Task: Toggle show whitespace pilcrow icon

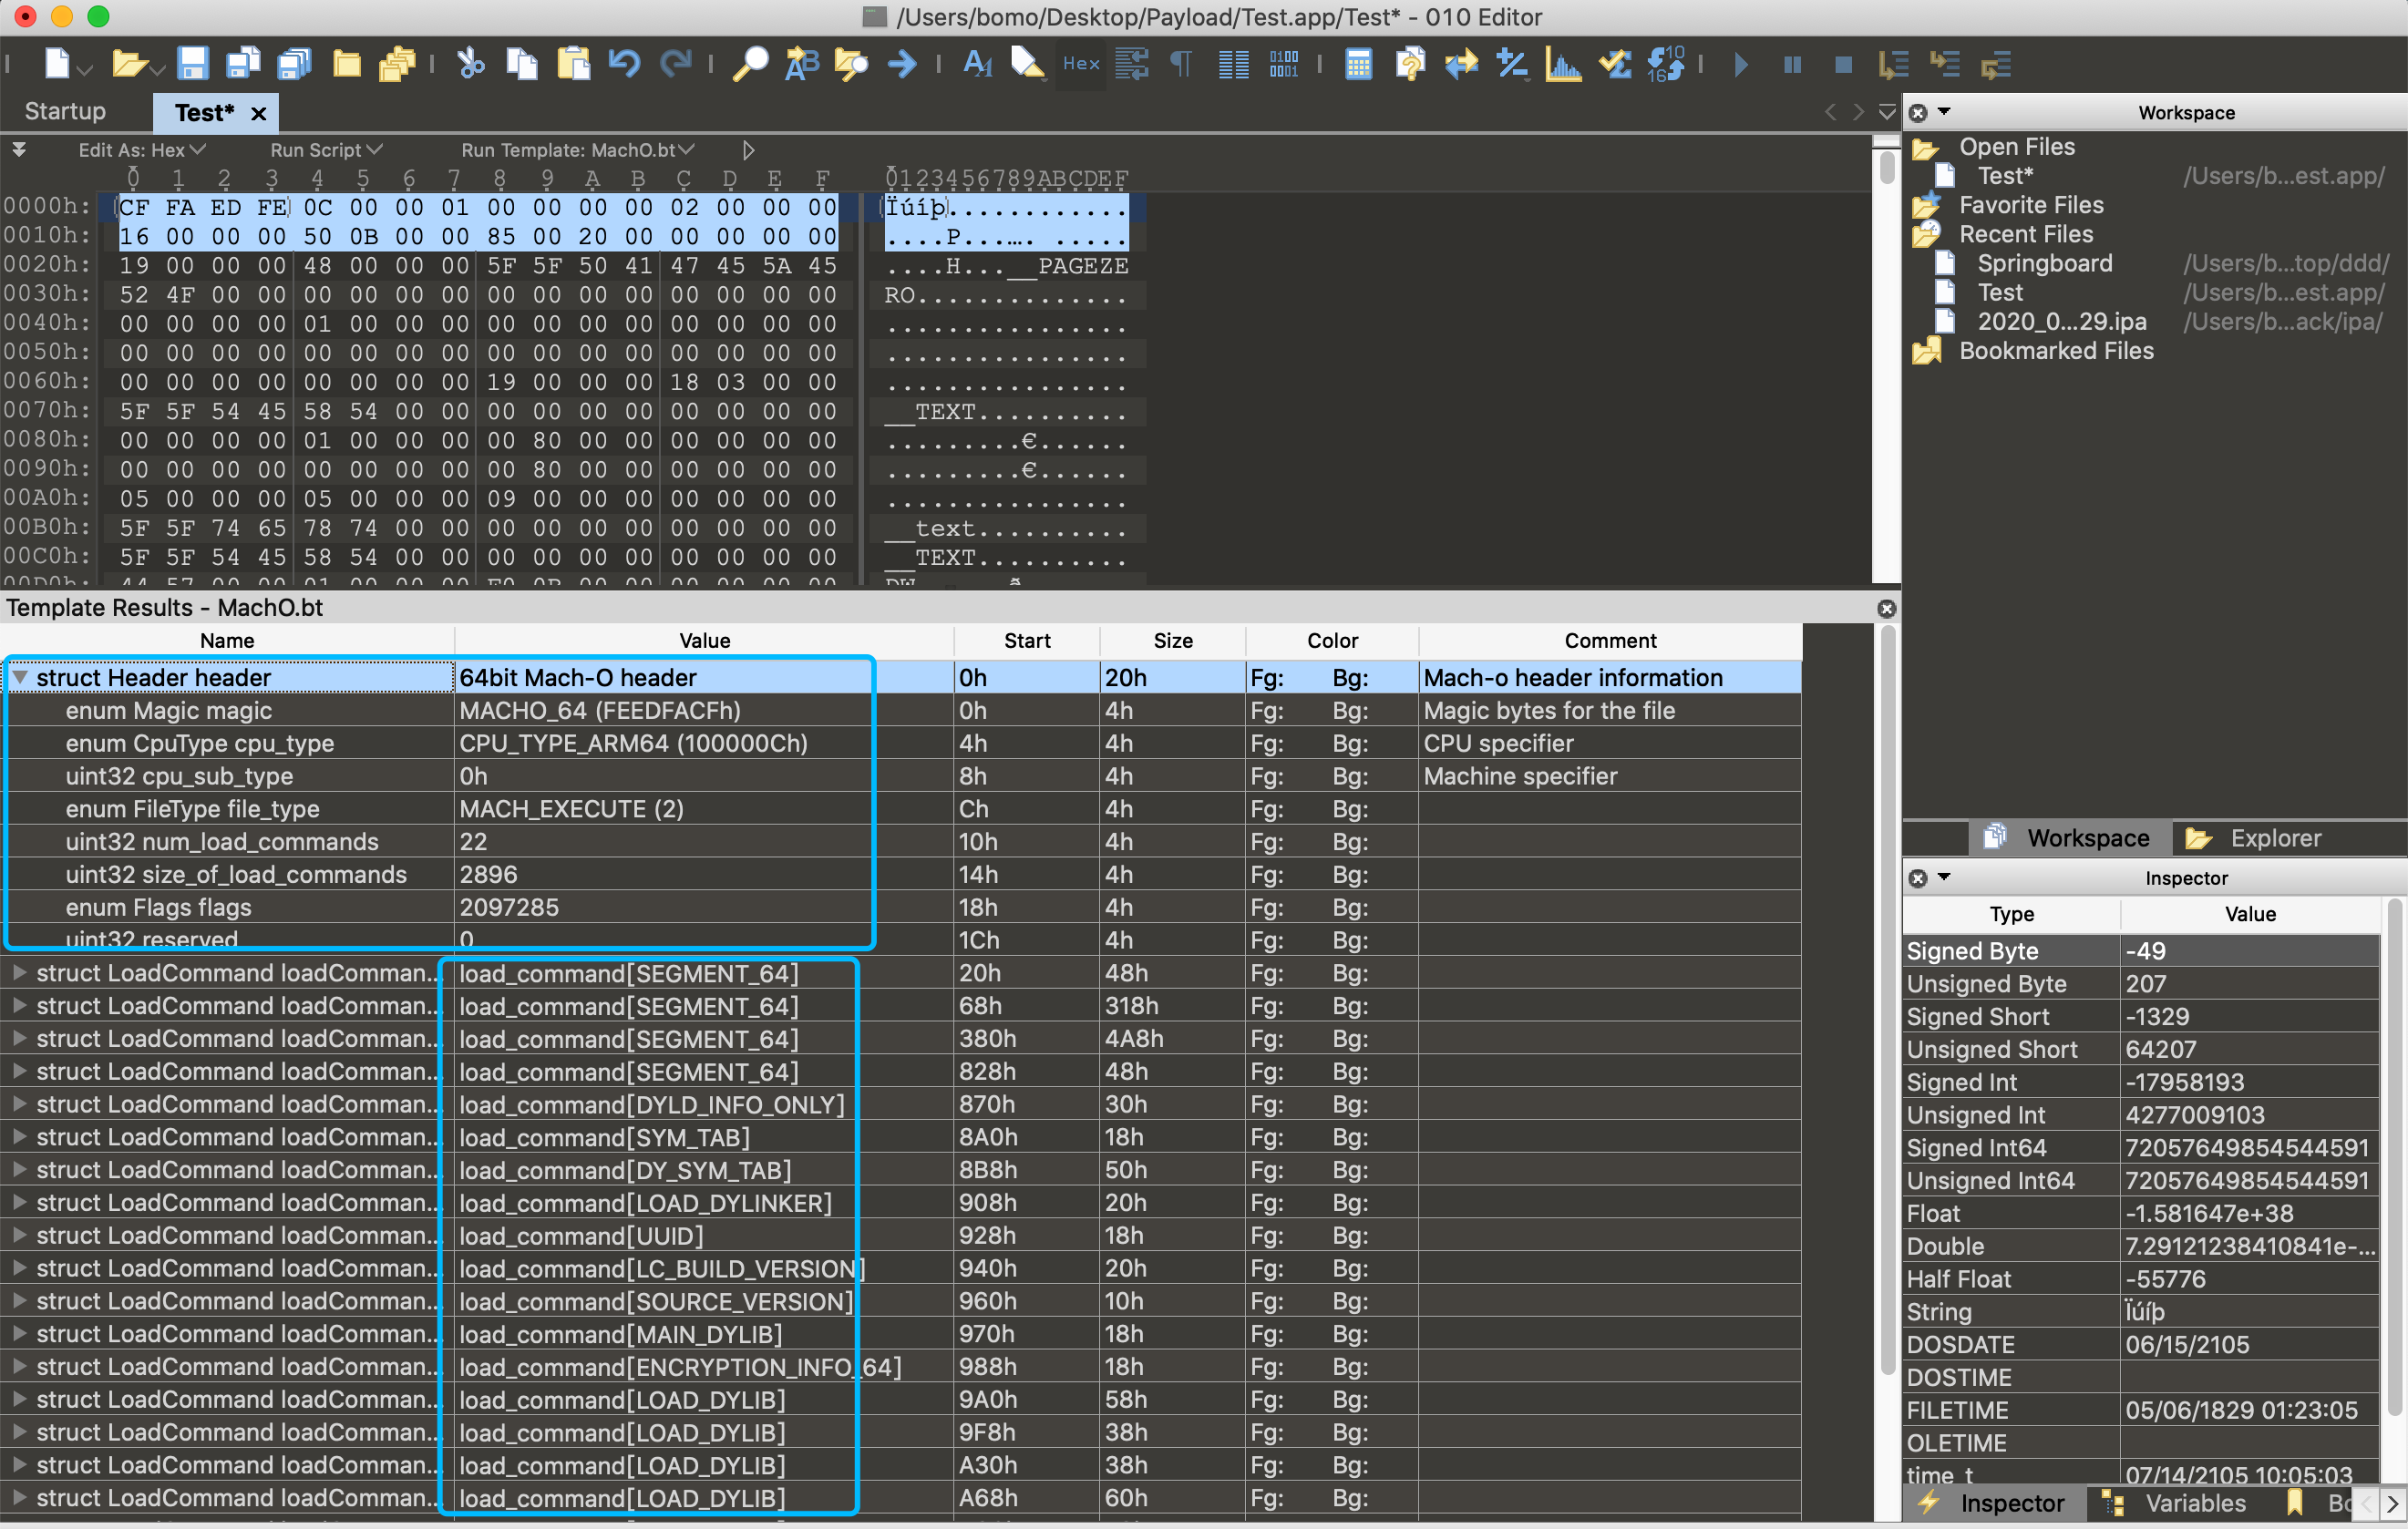Action: 1181,64
